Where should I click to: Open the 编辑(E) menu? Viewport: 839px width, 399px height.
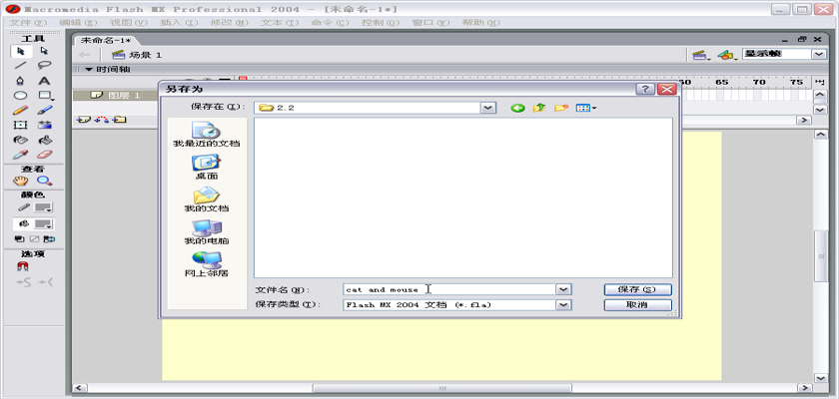coord(78,22)
